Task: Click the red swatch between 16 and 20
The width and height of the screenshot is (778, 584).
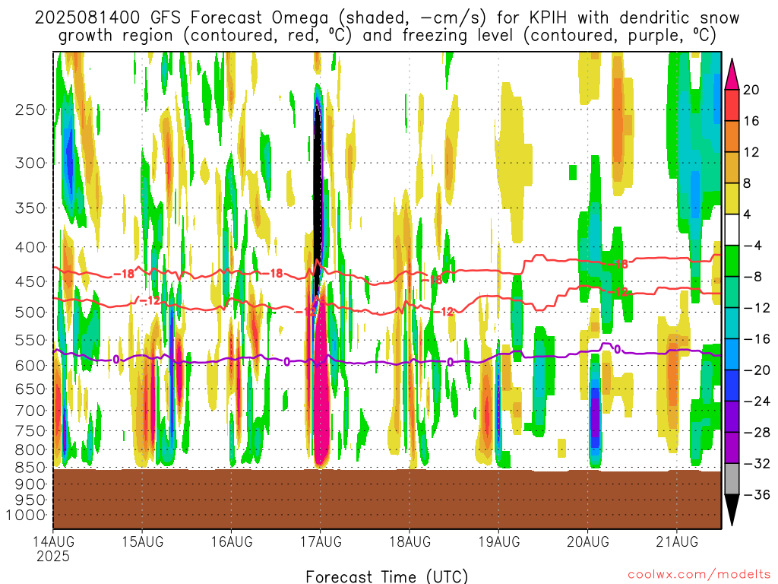Action: 732,105
